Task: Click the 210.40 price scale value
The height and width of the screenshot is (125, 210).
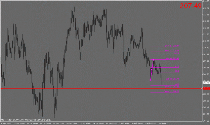Action: click(206, 48)
